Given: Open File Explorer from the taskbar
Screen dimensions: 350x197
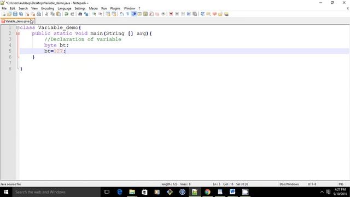Looking at the screenshot, I should click(x=132, y=192).
